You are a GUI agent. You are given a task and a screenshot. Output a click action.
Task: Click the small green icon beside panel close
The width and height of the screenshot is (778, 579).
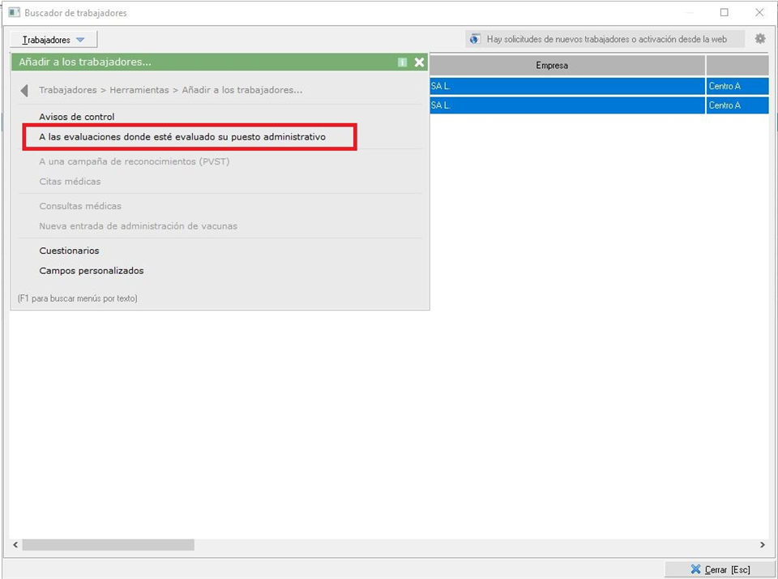[402, 62]
